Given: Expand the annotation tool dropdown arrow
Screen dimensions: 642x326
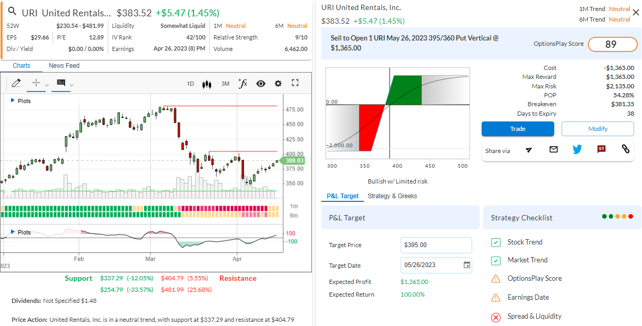Looking at the screenshot, I should [x=72, y=85].
